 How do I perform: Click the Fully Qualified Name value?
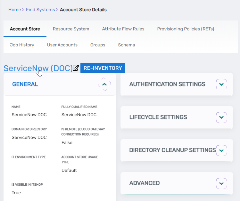pos(79,115)
